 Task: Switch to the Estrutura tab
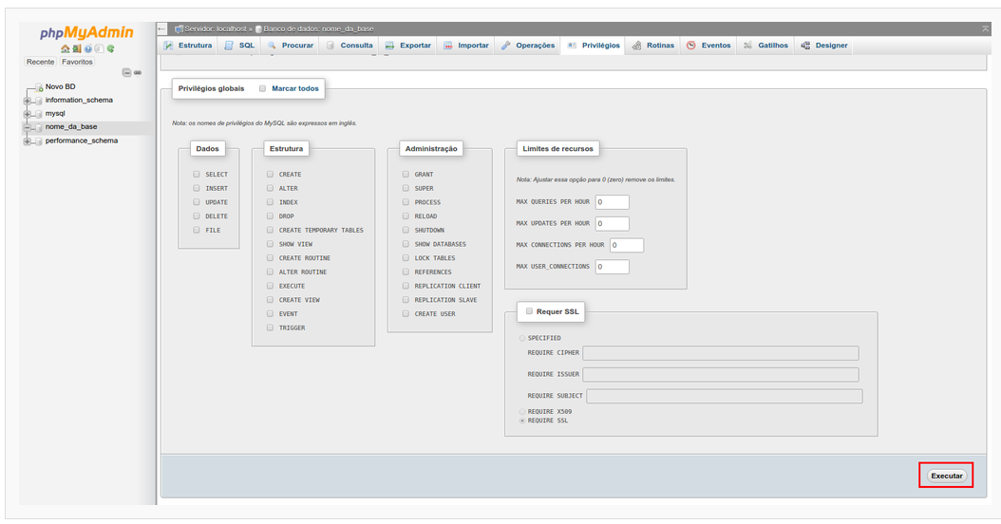[188, 46]
